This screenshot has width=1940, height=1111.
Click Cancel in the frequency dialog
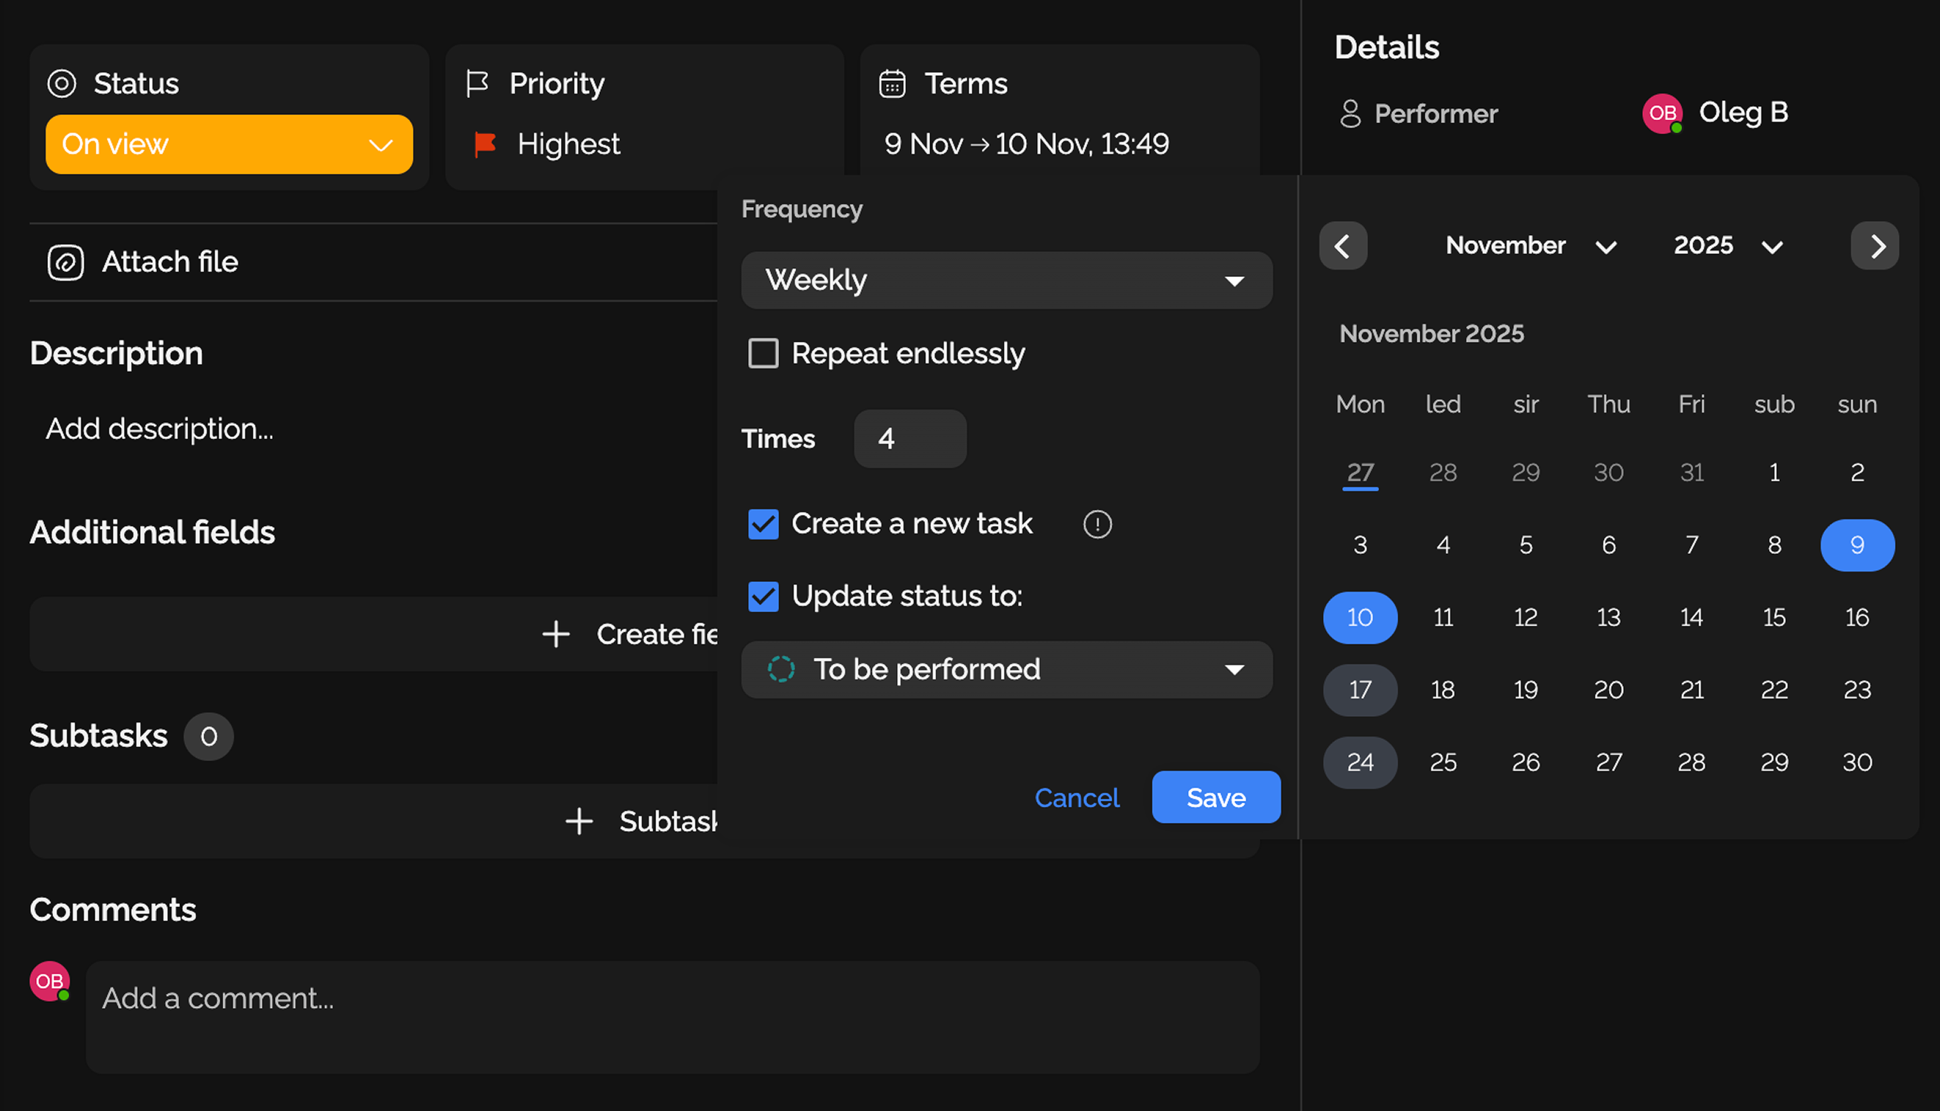[1077, 797]
